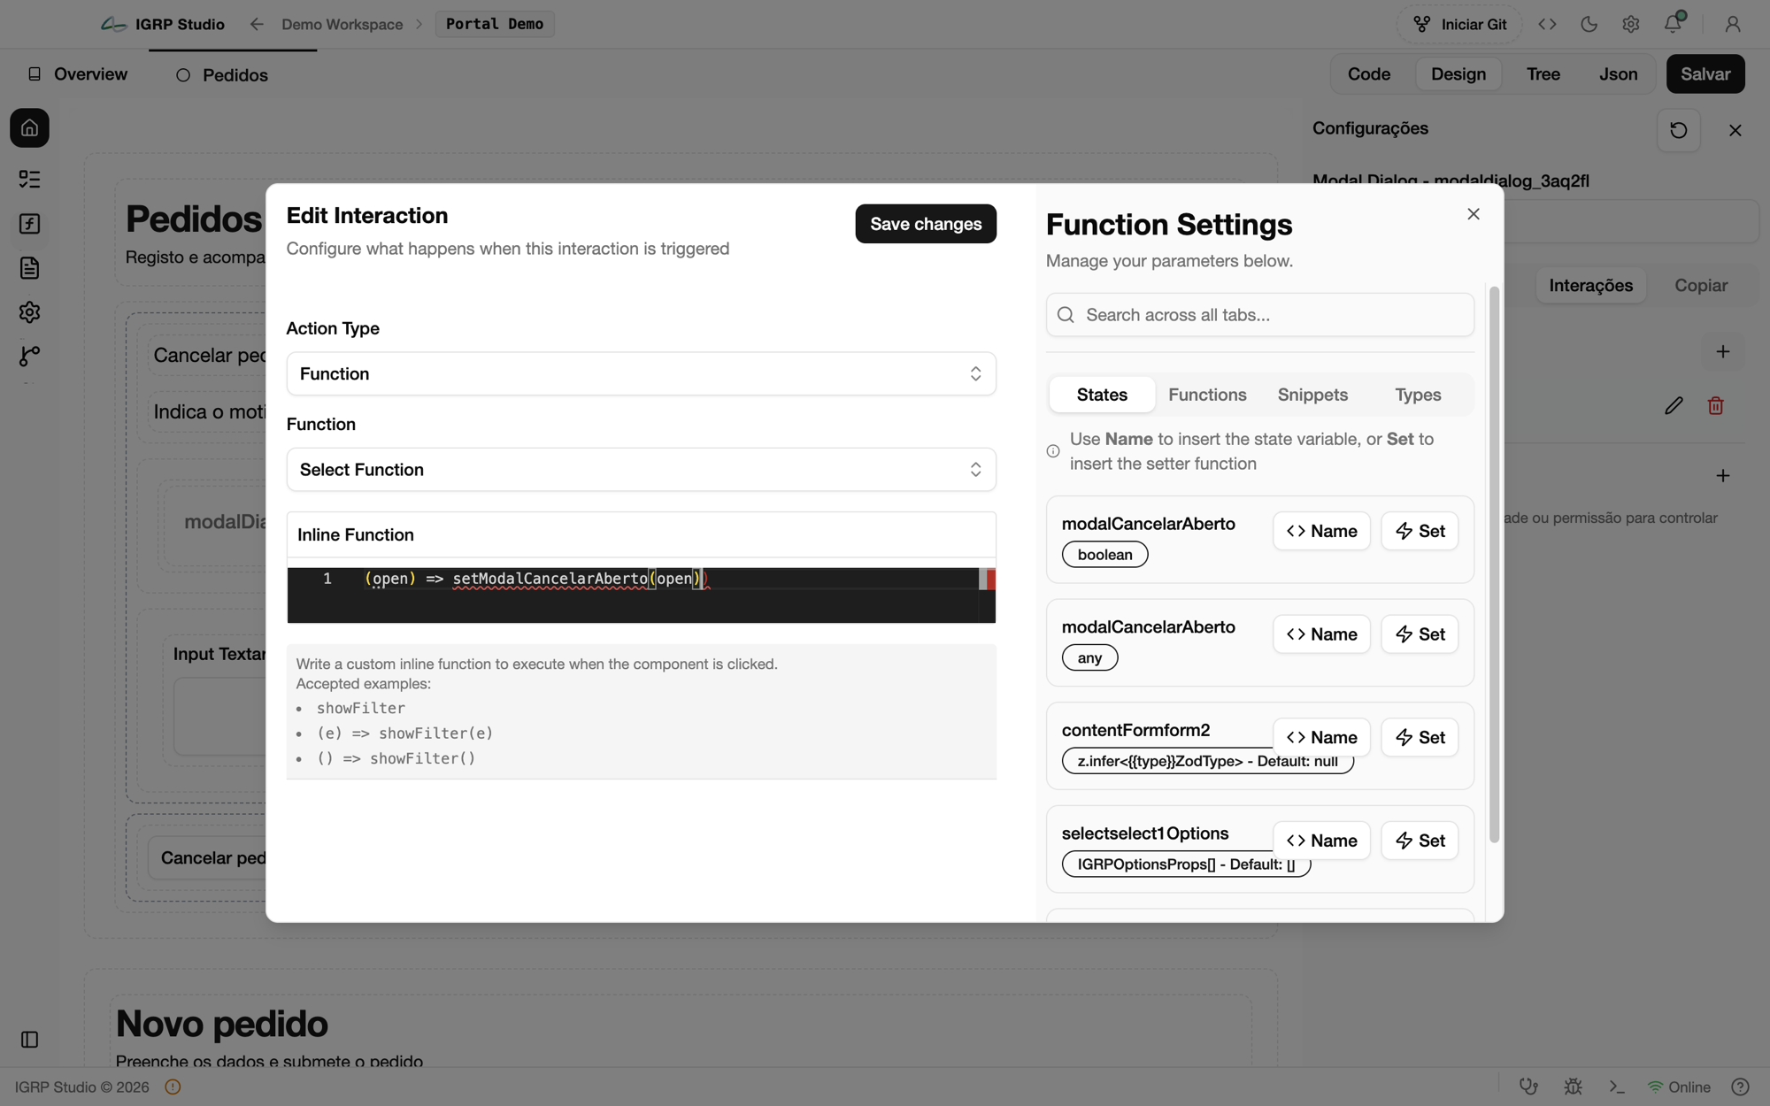1770x1106 pixels.
Task: Open the Action Type dropdown
Action: (x=641, y=373)
